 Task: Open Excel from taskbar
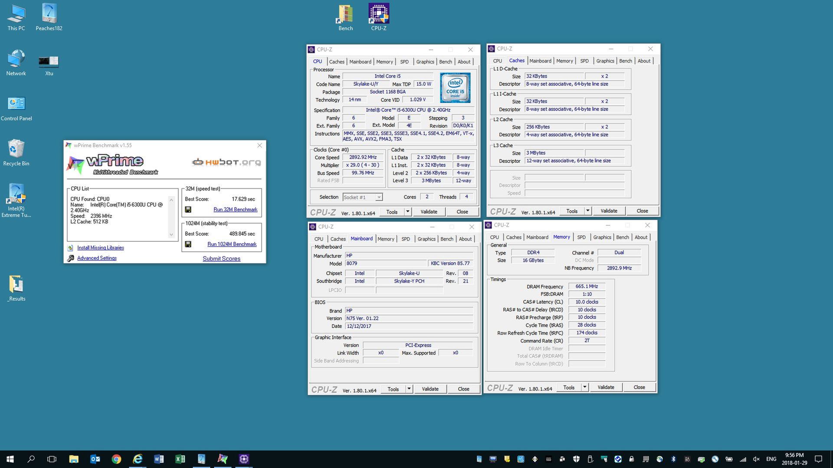click(x=180, y=459)
